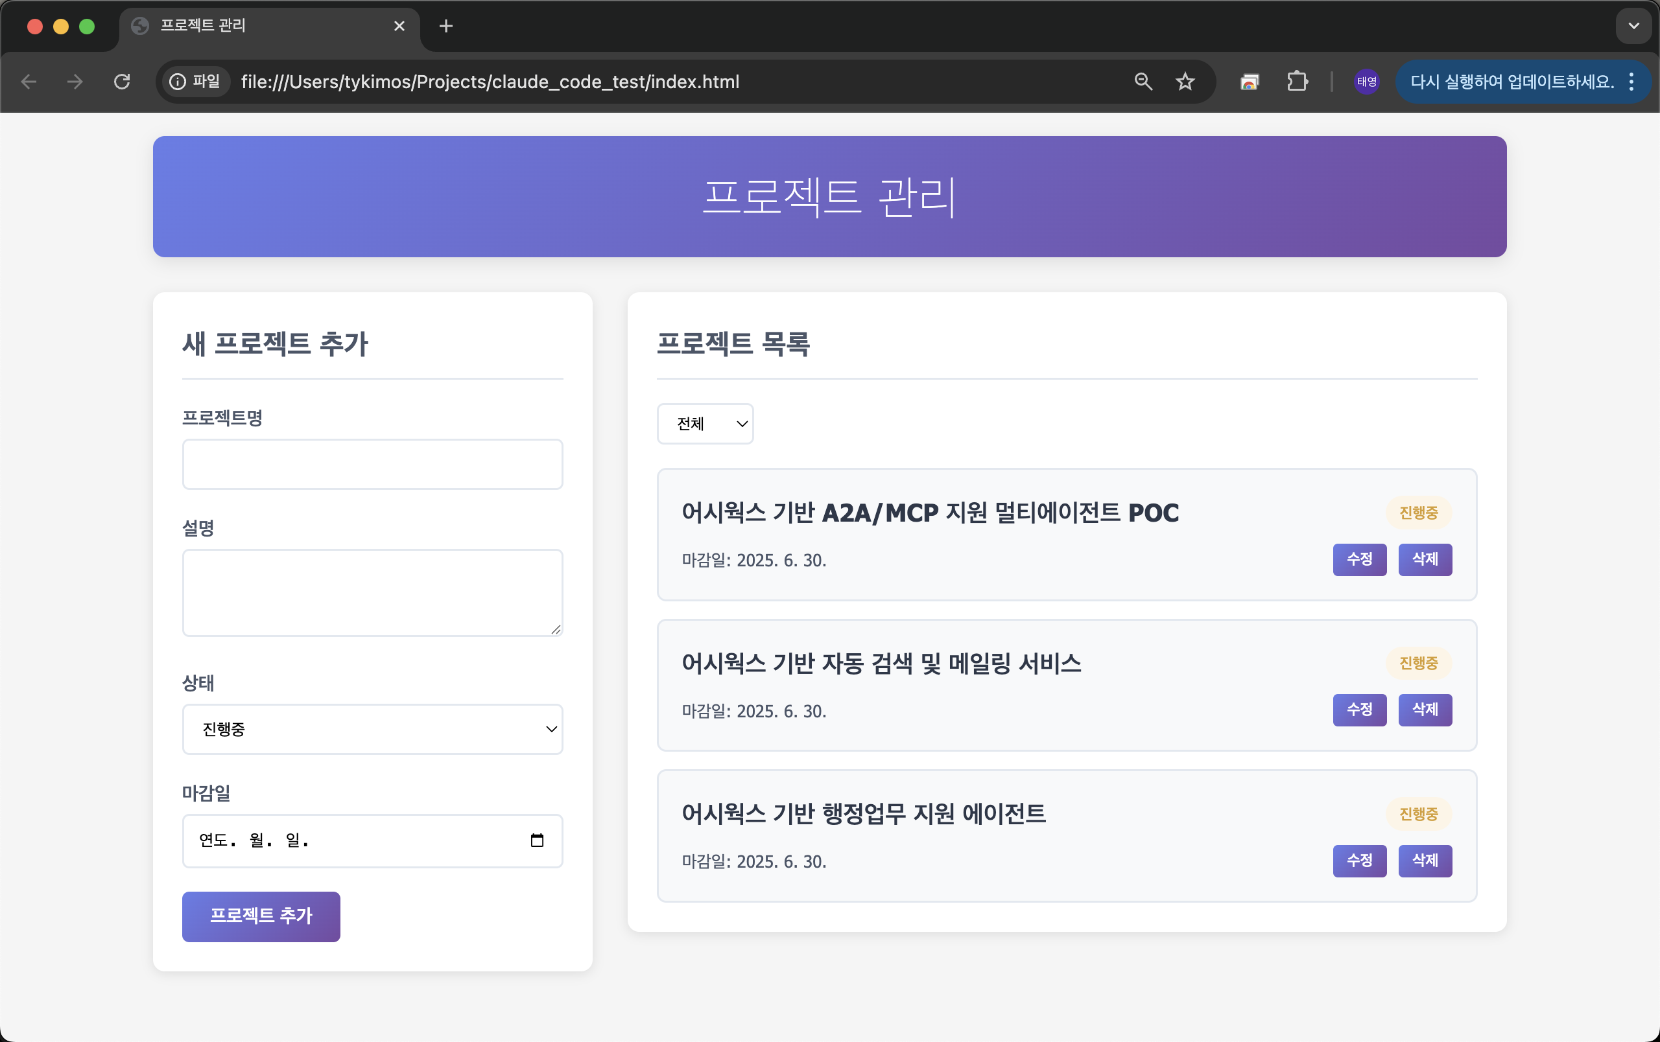1660x1042 pixels.
Task: Click the 프로젝트 목록 heading
Action: [x=733, y=343]
